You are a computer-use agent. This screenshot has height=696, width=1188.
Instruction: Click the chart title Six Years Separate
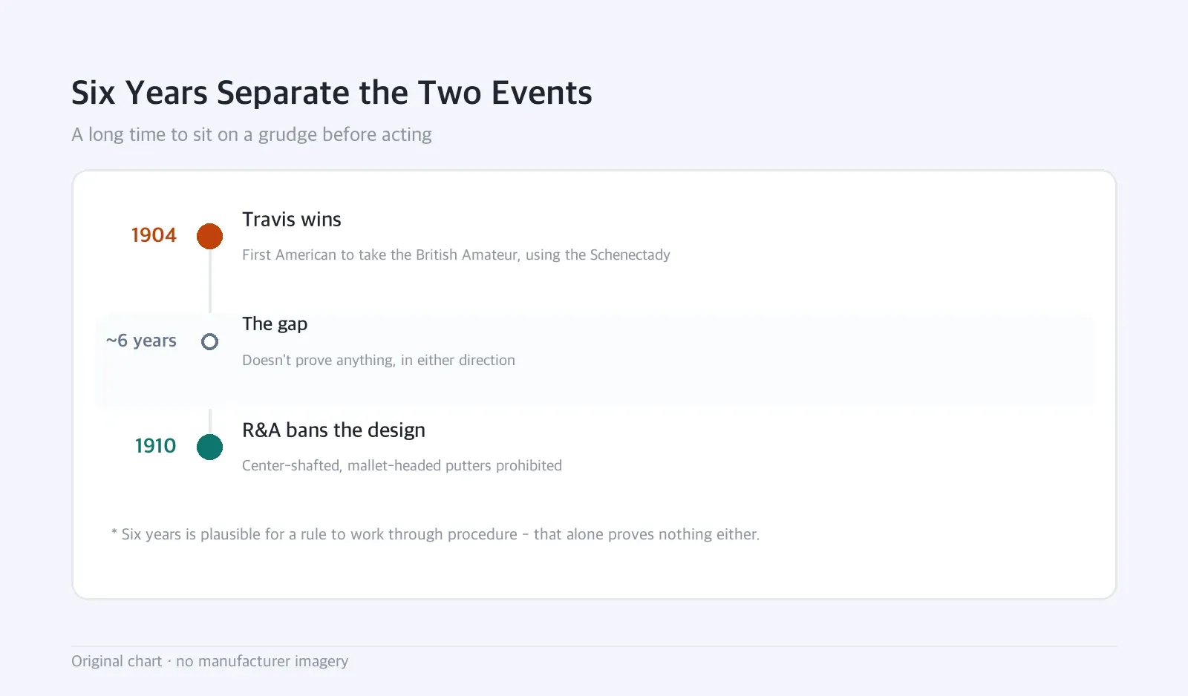click(x=332, y=93)
